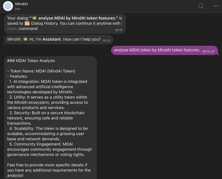Click the 'Hi, I'm Assistant' greeting message

[58, 39]
